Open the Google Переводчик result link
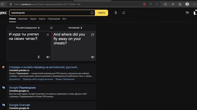Viewport: 197px width, 110px height. pos(22,88)
